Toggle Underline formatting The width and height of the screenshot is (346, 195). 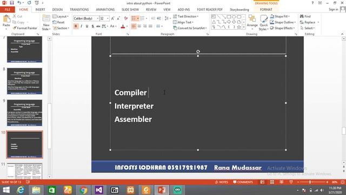click(87, 27)
